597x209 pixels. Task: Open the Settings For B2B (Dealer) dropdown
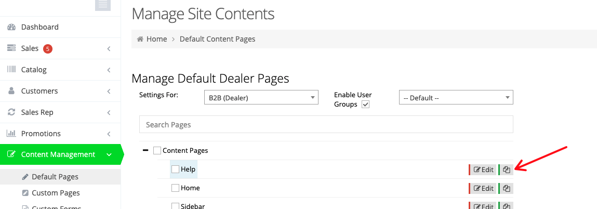click(x=261, y=98)
